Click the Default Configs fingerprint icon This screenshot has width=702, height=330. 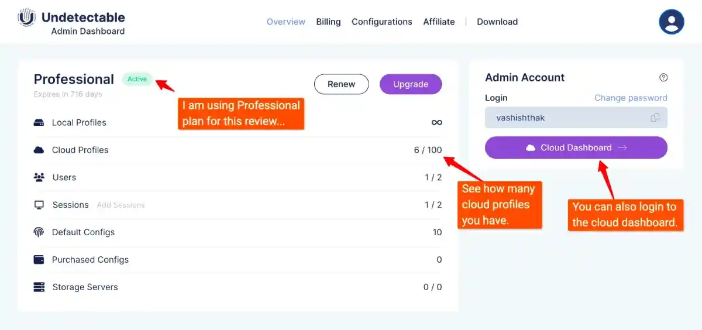(x=39, y=232)
